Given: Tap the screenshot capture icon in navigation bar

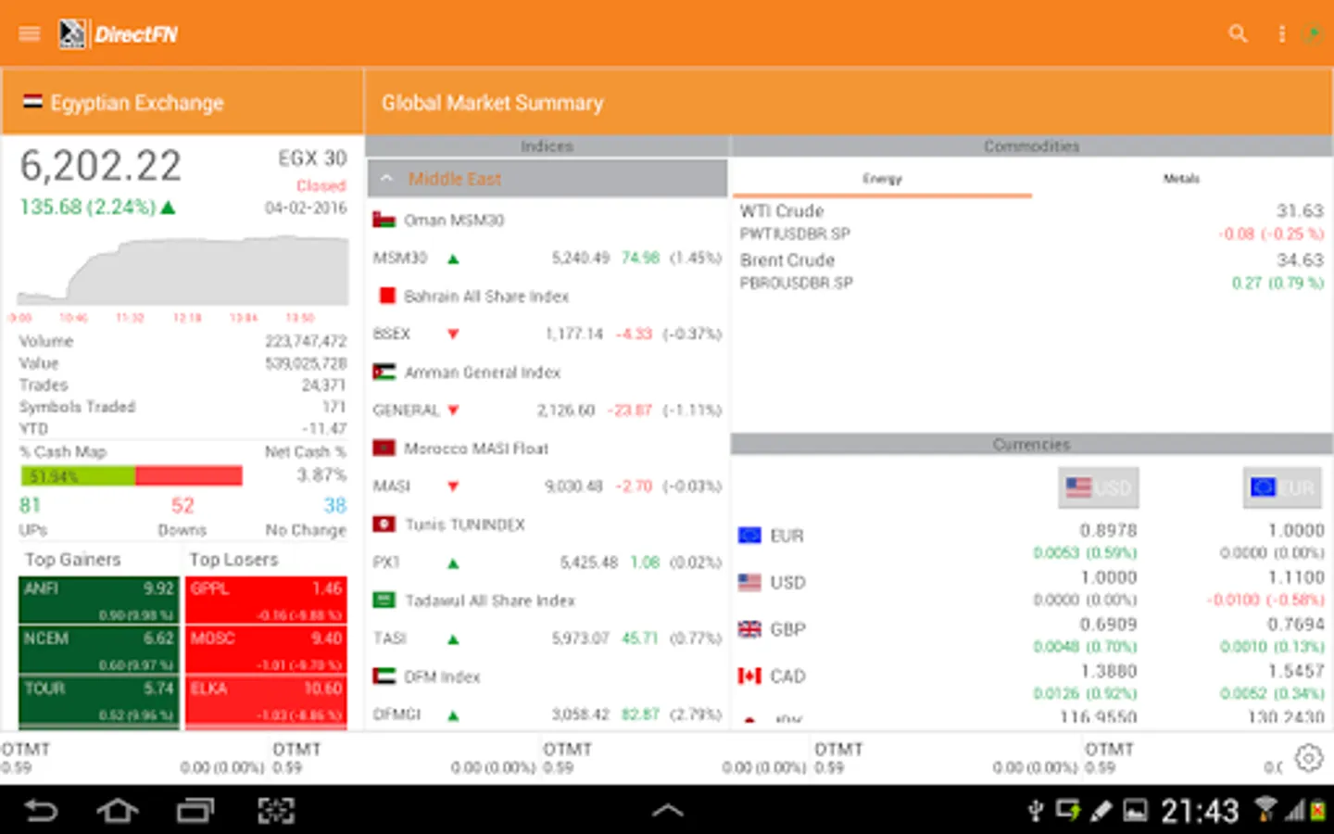Looking at the screenshot, I should coord(275,811).
